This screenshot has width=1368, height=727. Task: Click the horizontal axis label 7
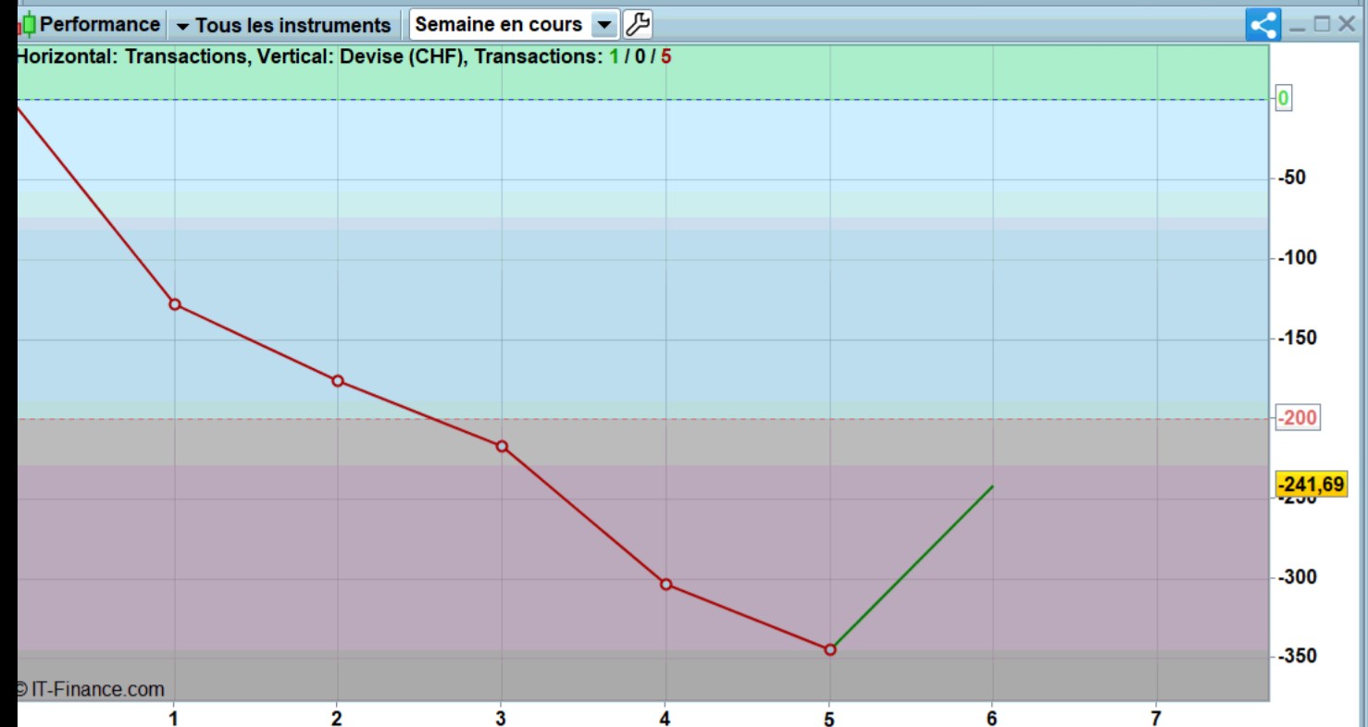[1155, 717]
